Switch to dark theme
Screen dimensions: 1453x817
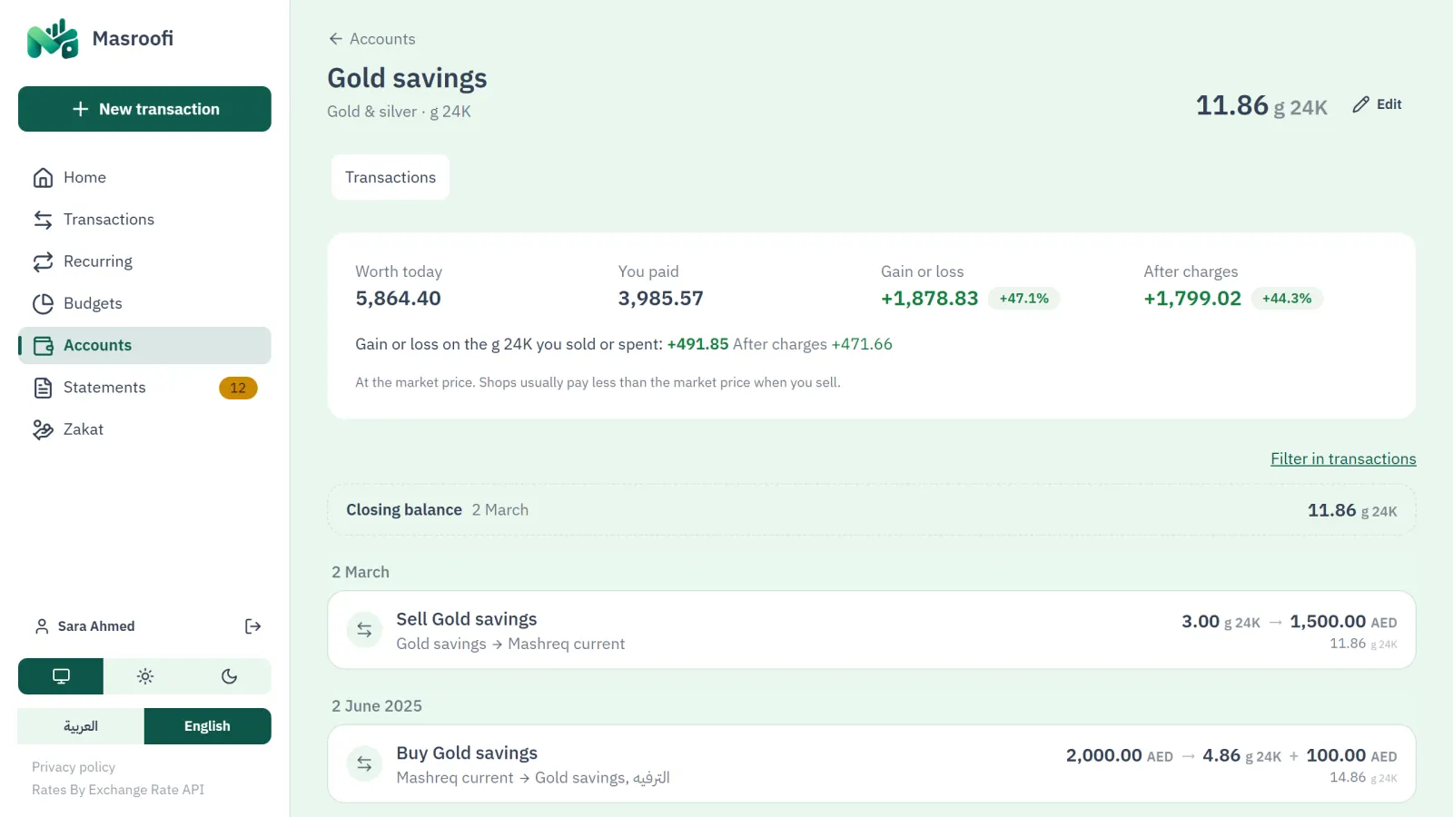click(229, 676)
